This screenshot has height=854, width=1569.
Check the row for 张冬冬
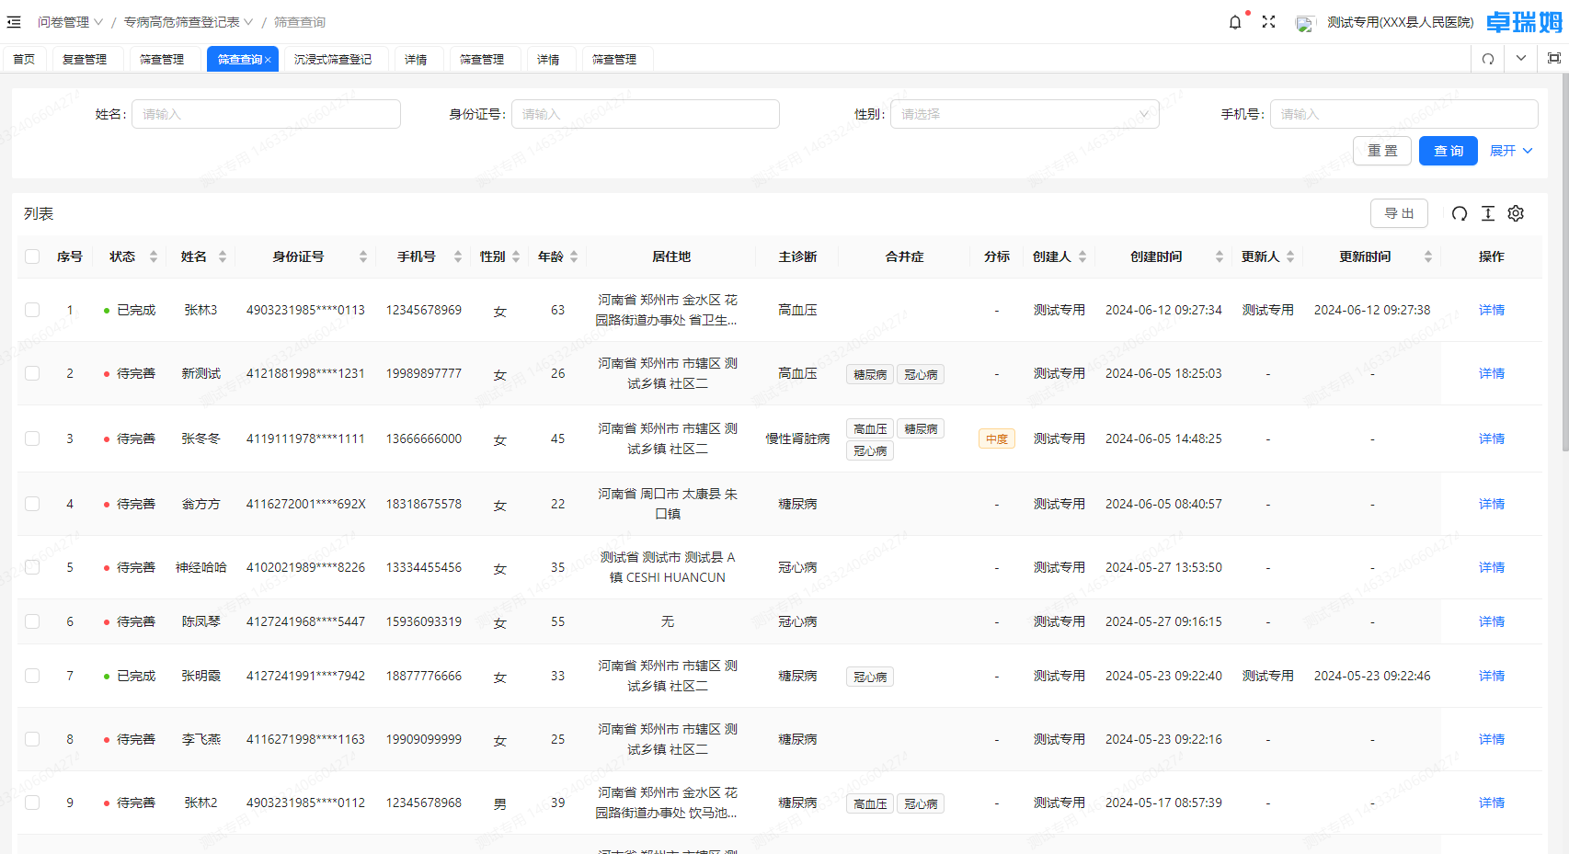point(32,438)
